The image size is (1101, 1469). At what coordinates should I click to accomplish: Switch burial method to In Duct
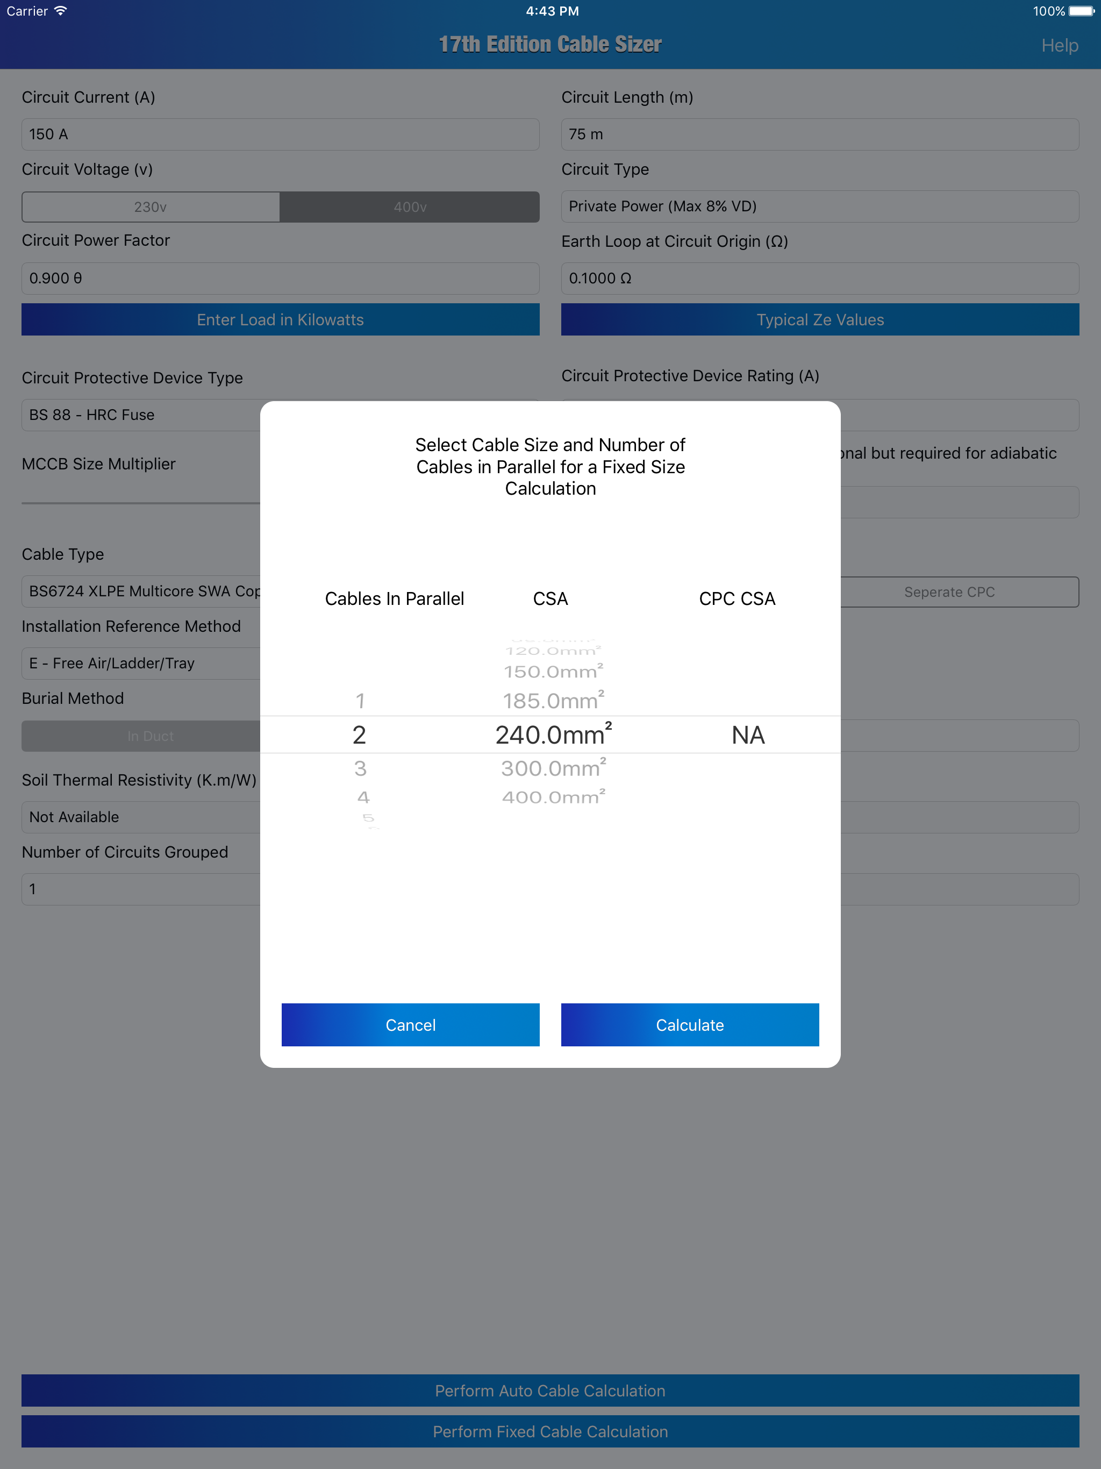point(151,735)
